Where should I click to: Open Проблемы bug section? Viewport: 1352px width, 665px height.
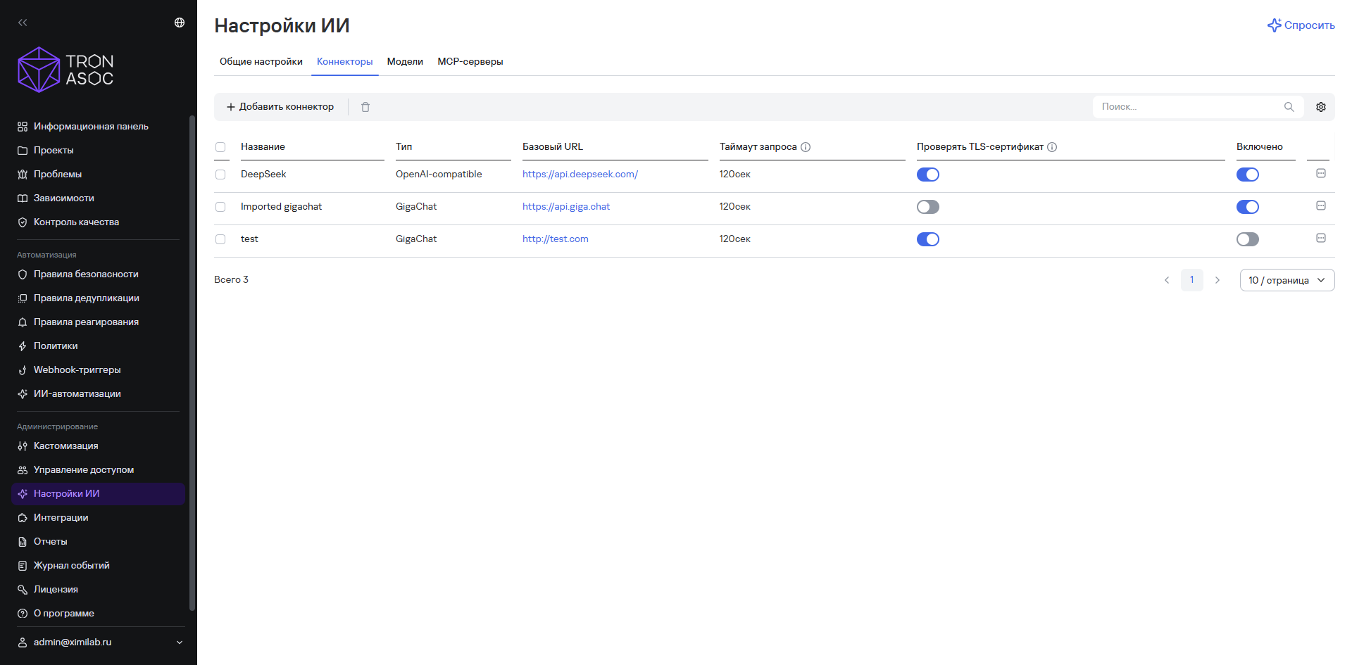coord(99,175)
